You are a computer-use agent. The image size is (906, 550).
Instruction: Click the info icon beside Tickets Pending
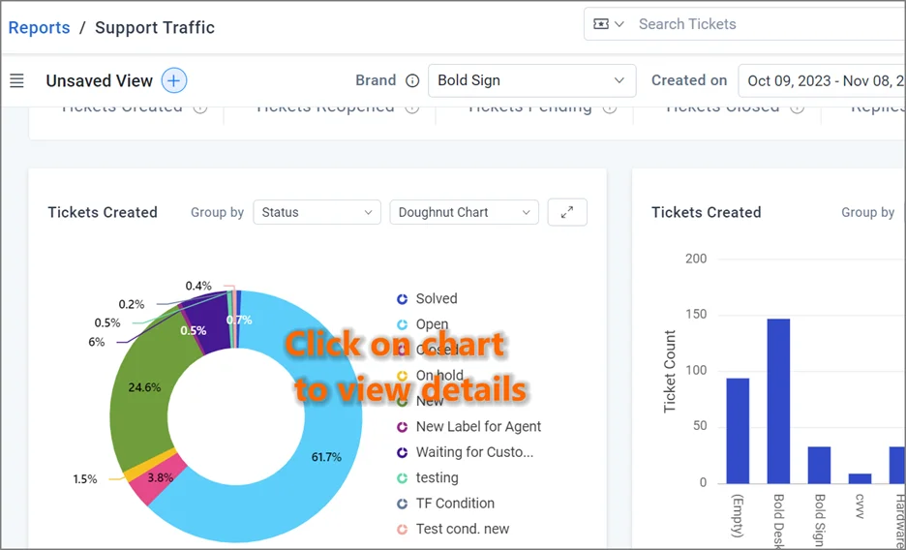[x=610, y=108]
